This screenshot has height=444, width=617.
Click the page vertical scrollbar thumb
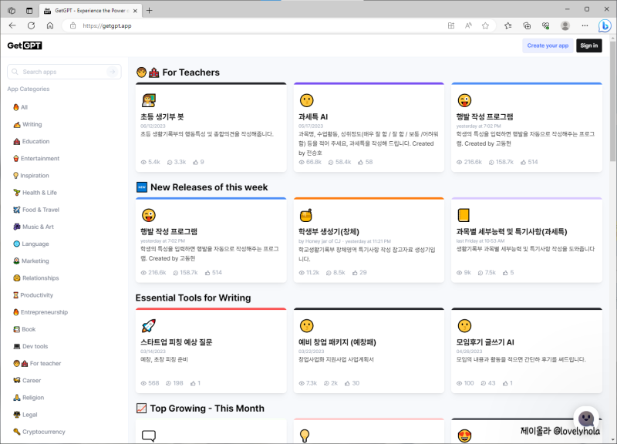tap(612, 102)
